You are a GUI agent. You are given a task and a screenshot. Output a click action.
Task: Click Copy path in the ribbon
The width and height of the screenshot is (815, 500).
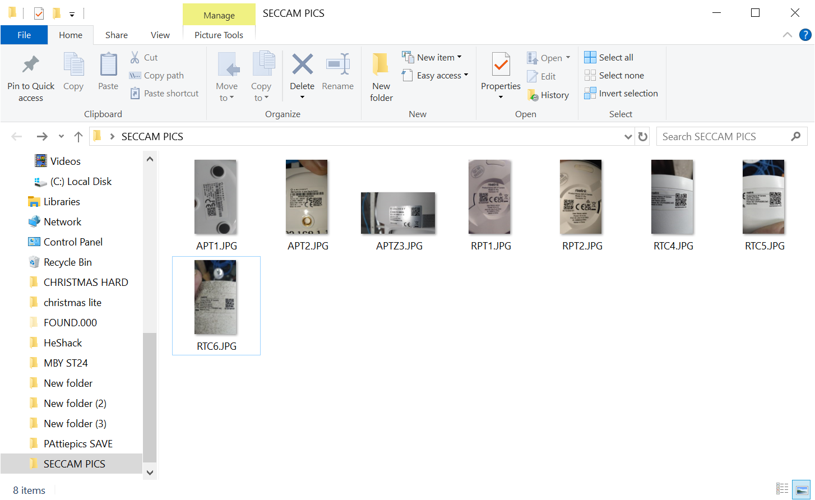(x=156, y=75)
